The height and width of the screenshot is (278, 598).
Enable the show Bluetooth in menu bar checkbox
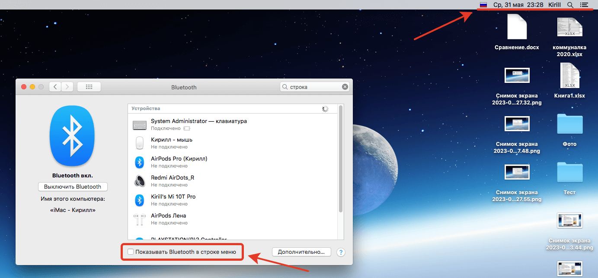(131, 252)
